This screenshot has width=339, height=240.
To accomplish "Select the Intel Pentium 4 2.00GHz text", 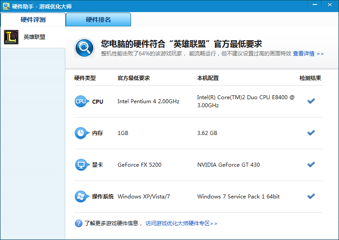I will tap(148, 101).
